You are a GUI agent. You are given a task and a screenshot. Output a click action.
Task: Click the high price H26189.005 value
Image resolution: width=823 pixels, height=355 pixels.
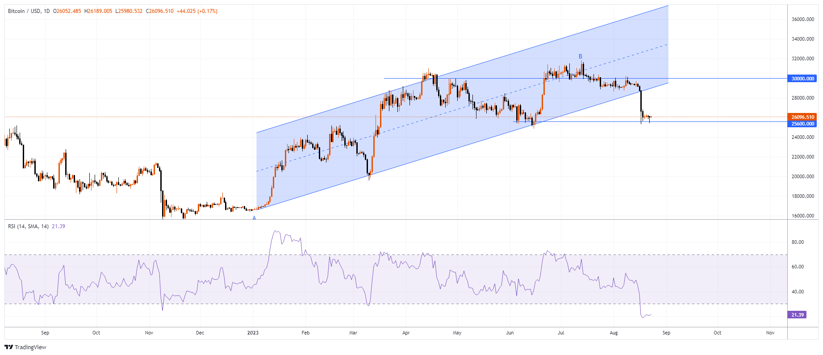98,11
